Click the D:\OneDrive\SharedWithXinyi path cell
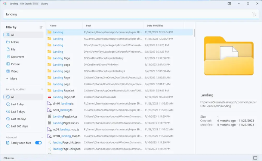Viewport: 262px width, 161px height. [x=101, y=65]
